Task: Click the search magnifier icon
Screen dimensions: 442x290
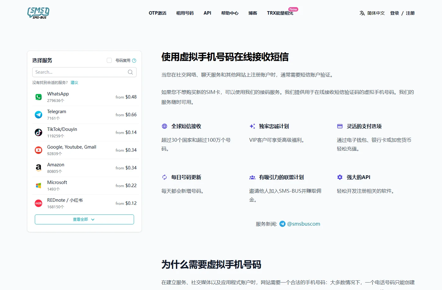Action: (130, 72)
